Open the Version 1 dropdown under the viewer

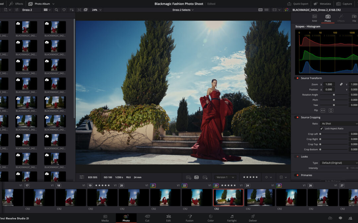pyautogui.click(x=225, y=177)
